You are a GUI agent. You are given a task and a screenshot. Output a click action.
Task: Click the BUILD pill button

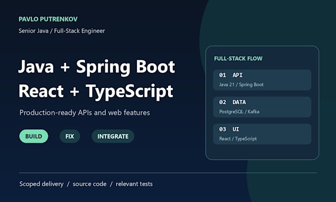pyautogui.click(x=34, y=136)
